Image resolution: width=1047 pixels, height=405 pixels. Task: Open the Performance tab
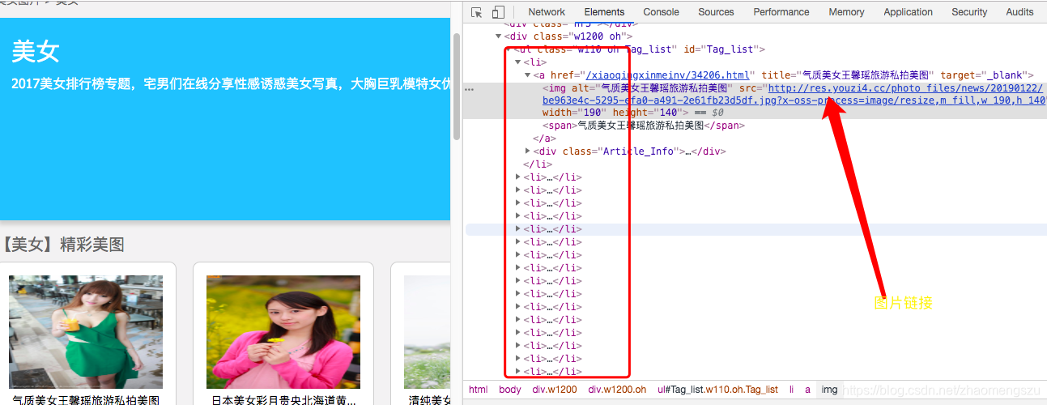781,12
